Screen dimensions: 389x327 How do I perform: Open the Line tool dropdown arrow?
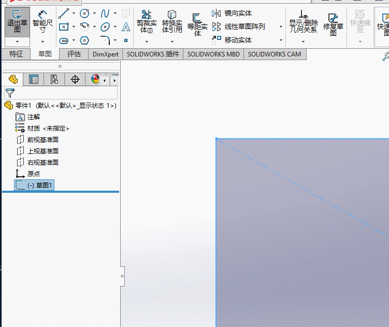click(74, 13)
